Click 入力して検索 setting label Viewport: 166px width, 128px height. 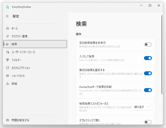pyautogui.click(x=87, y=56)
